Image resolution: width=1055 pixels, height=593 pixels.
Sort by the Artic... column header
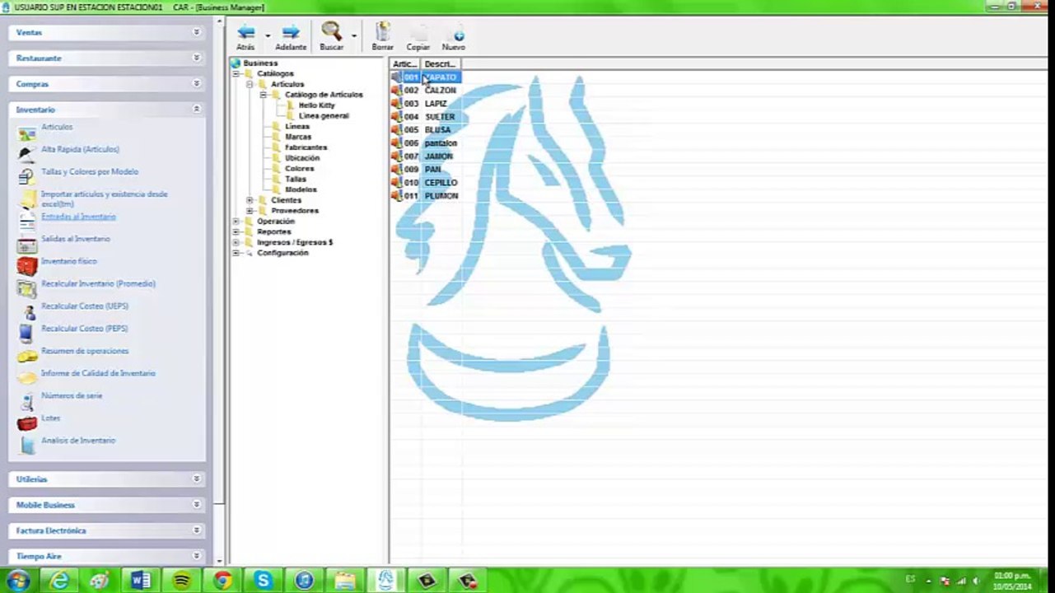(x=405, y=63)
